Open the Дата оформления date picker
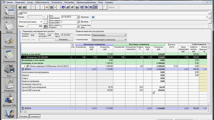Screen dimensions: 214x120 78,17
